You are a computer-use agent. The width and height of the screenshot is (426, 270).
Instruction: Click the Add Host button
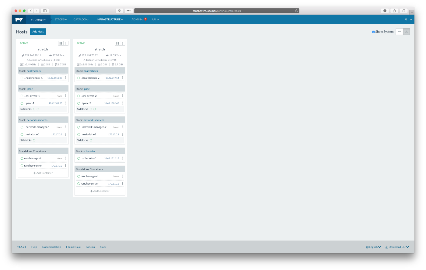(38, 32)
